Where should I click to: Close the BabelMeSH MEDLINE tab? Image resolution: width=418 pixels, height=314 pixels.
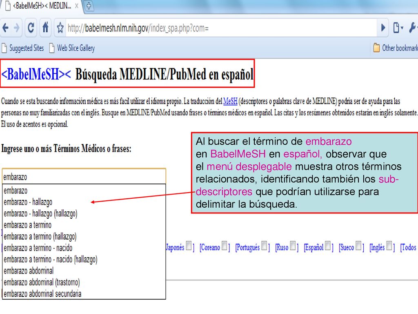coord(76,6)
